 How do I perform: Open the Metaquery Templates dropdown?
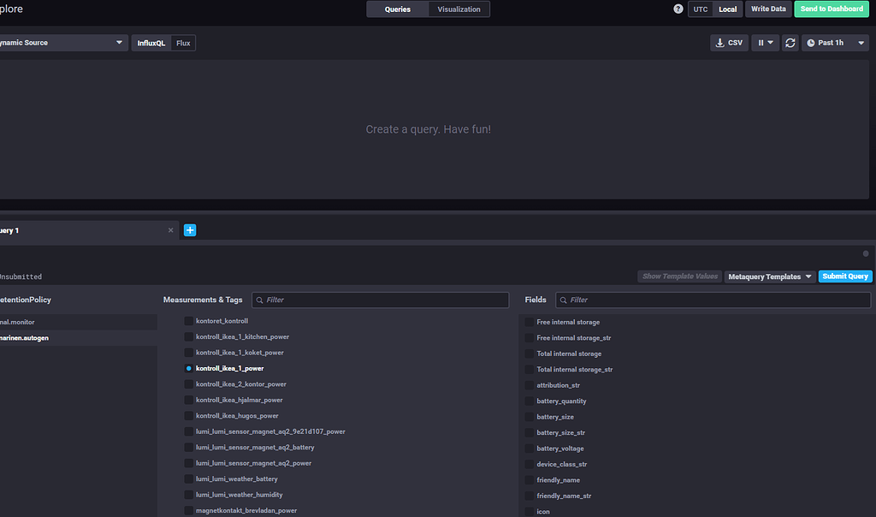[x=768, y=276]
